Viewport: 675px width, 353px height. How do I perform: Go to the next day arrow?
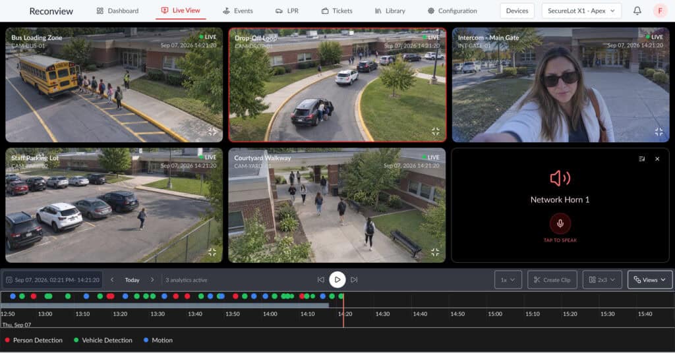(x=152, y=279)
